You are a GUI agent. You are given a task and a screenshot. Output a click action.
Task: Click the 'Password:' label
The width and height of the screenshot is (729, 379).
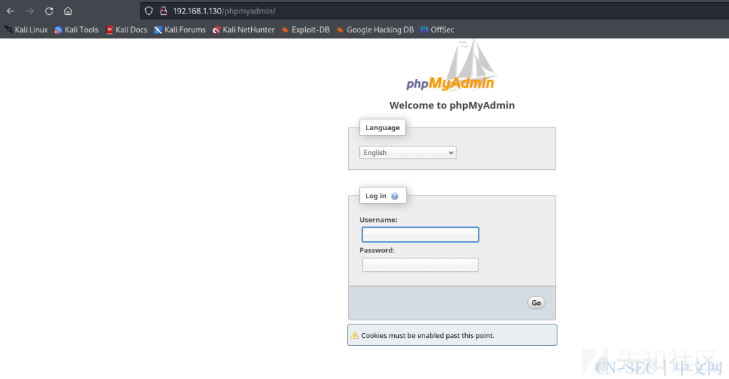click(x=377, y=250)
